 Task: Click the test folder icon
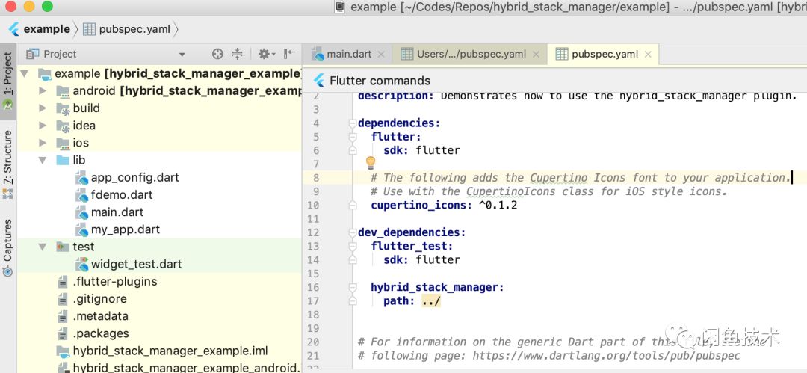click(x=63, y=247)
